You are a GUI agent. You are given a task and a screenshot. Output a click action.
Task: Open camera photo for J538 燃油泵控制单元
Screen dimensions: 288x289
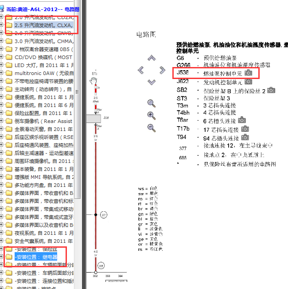tap(248, 73)
